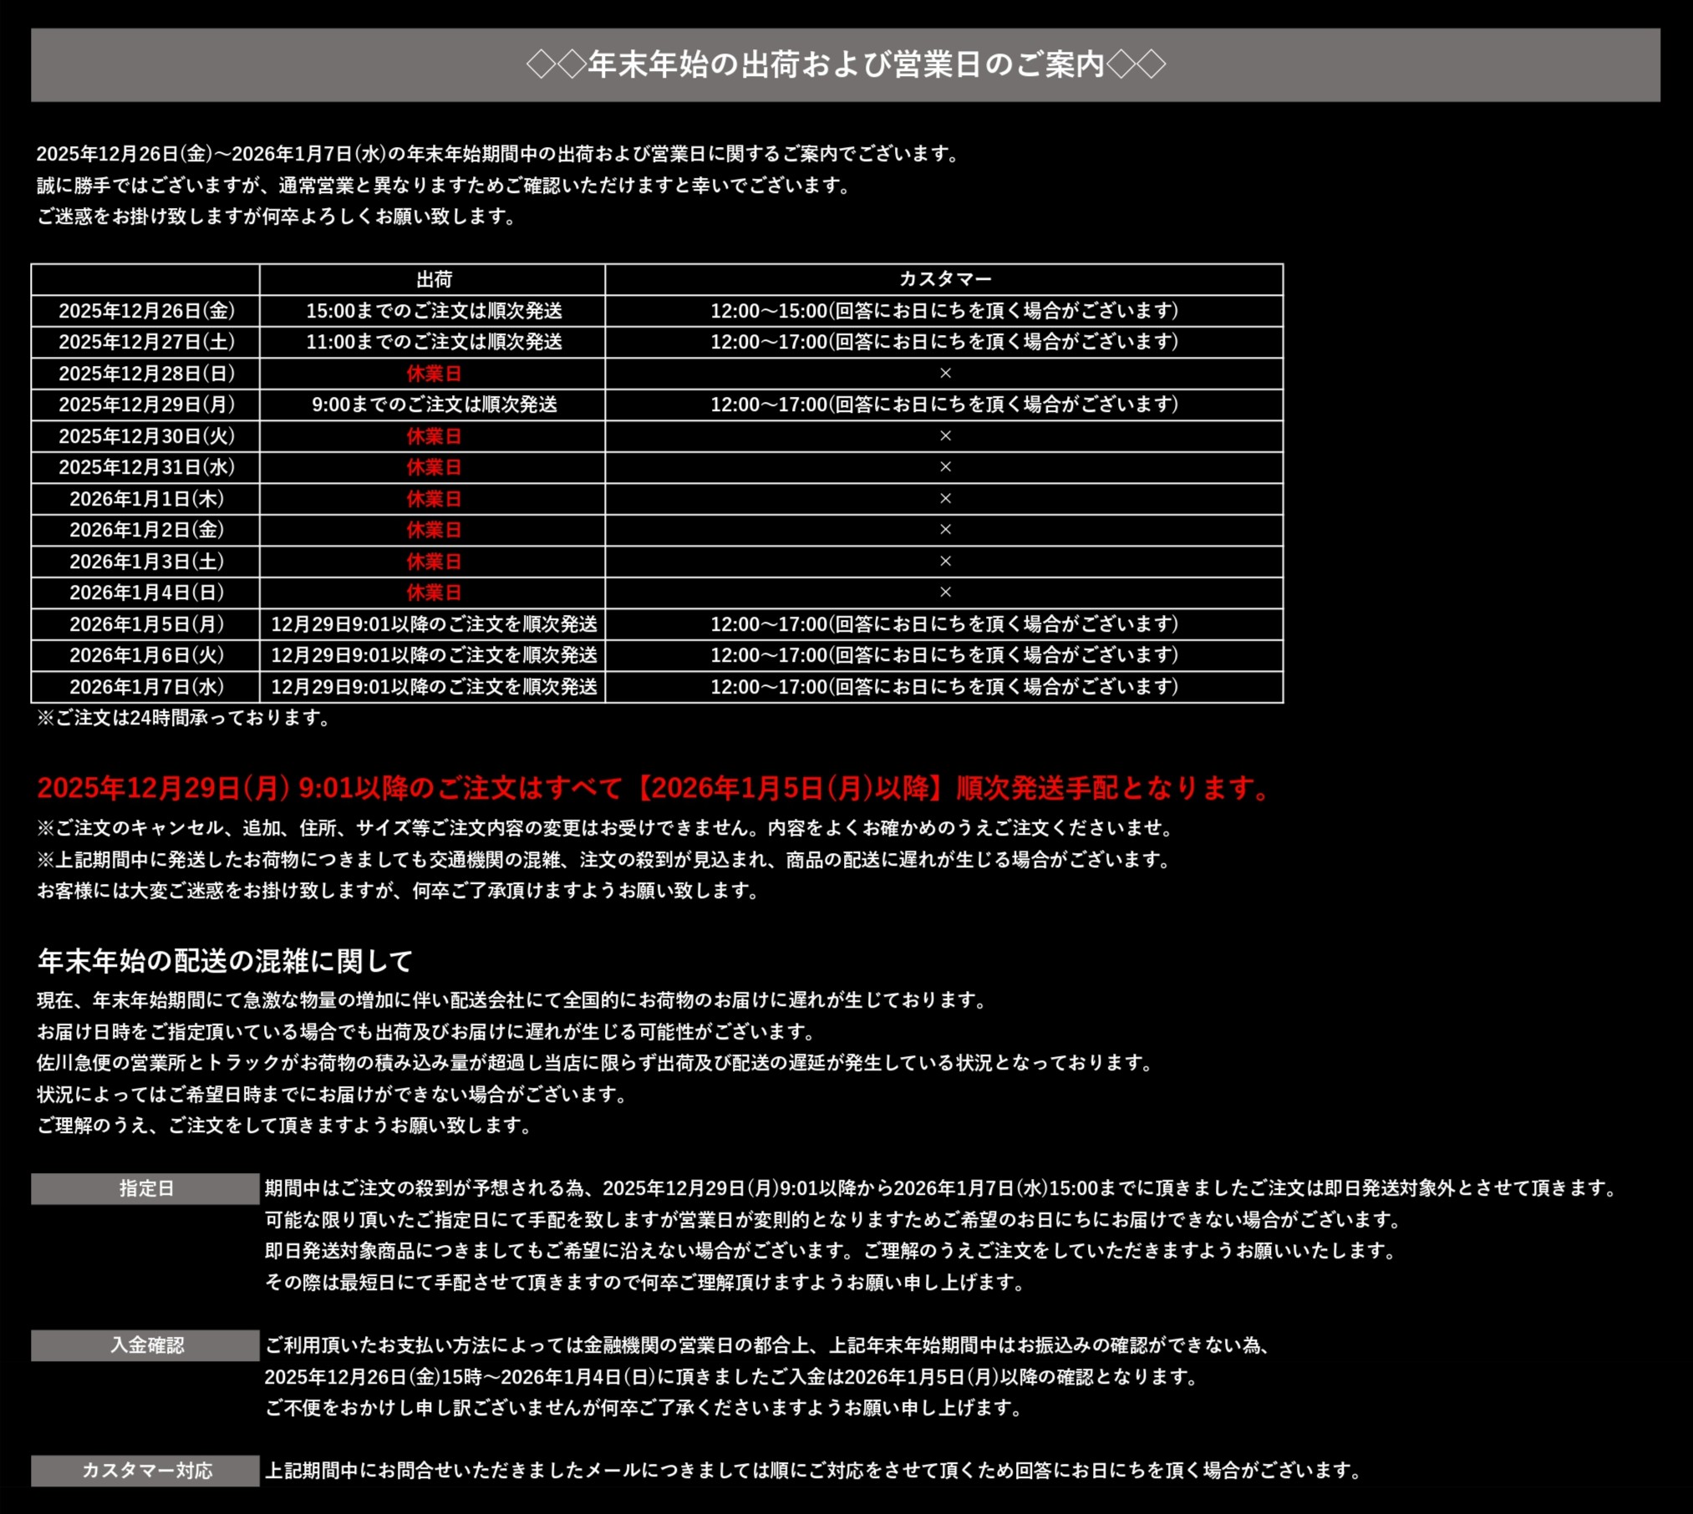The width and height of the screenshot is (1693, 1514).
Task: Click the × mark in 12月30日 row
Action: (x=945, y=436)
